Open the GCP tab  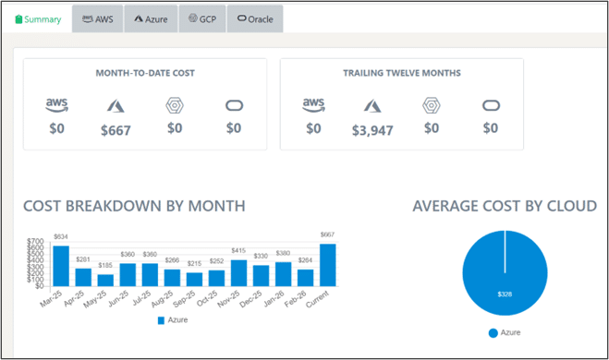click(202, 19)
